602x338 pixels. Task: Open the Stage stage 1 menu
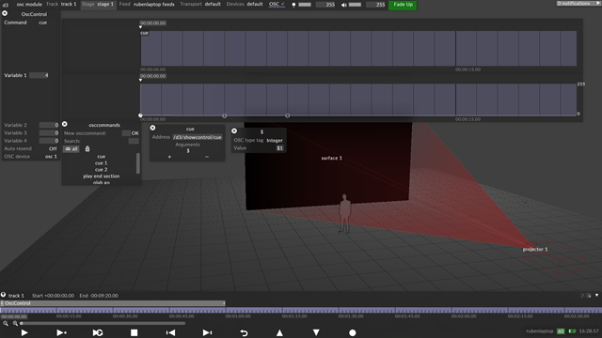coord(98,4)
